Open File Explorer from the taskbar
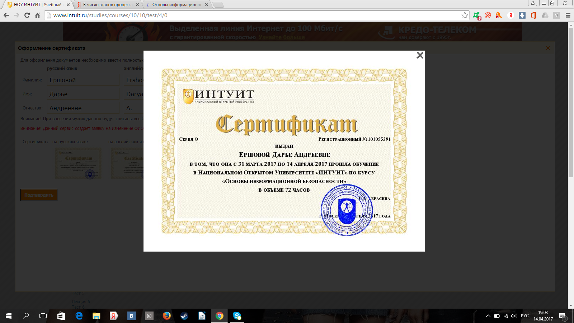 [97, 316]
